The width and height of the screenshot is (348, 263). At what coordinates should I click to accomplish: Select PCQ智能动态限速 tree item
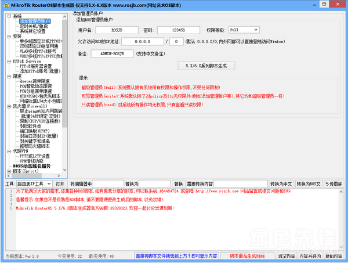pyautogui.click(x=35, y=86)
